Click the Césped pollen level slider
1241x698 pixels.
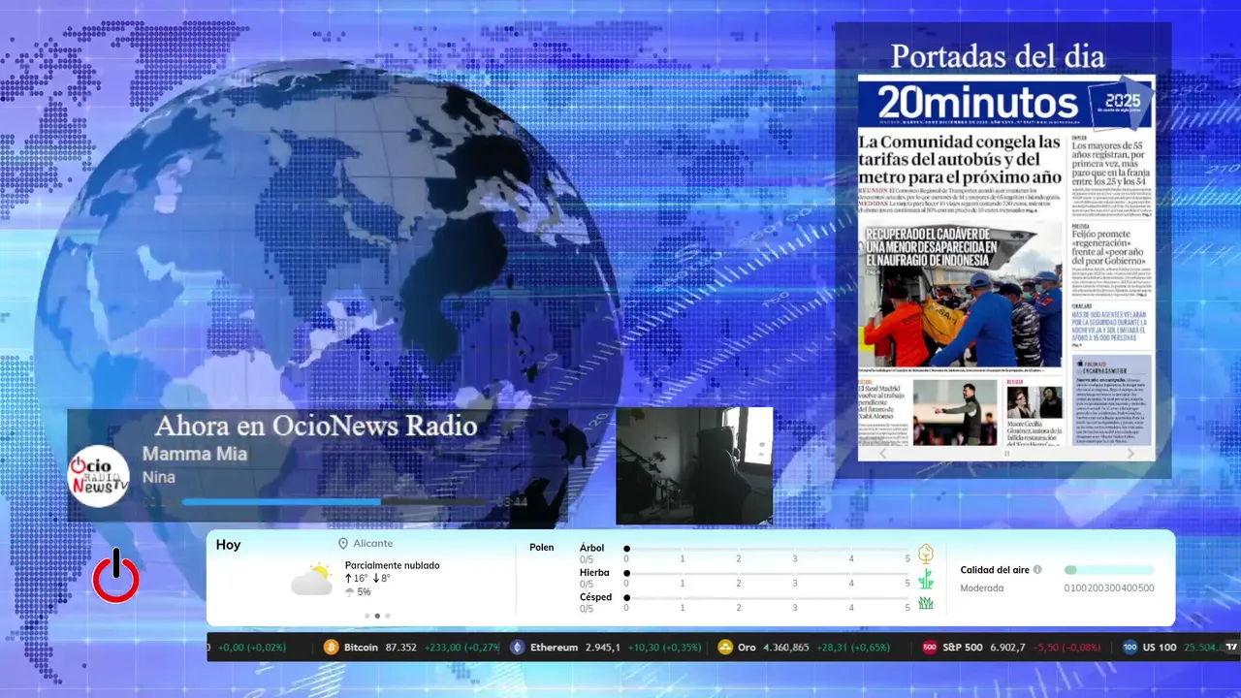pyautogui.click(x=767, y=598)
